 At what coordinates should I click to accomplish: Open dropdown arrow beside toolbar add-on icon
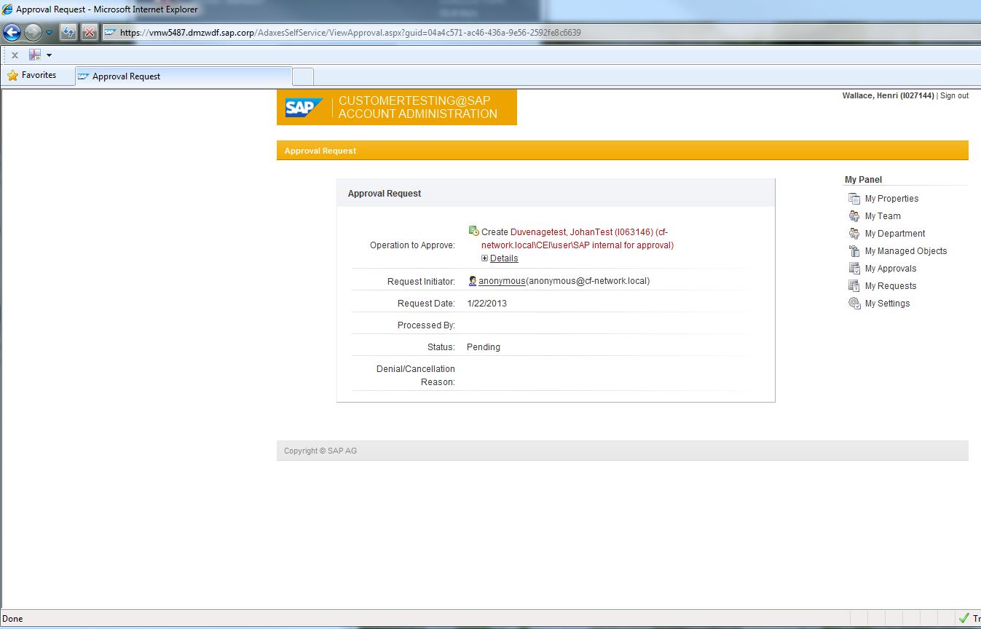(x=49, y=55)
